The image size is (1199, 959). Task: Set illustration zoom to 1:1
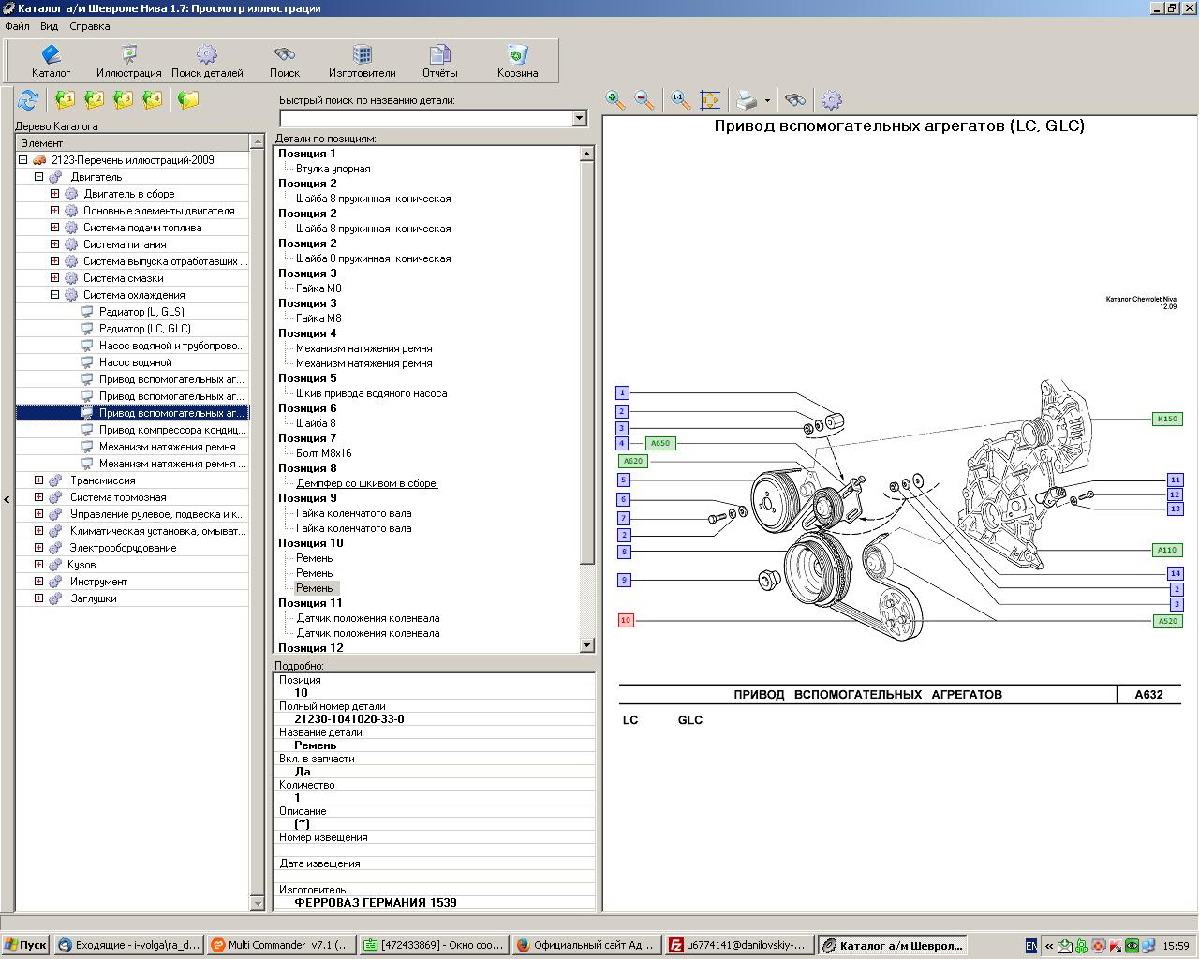(680, 99)
